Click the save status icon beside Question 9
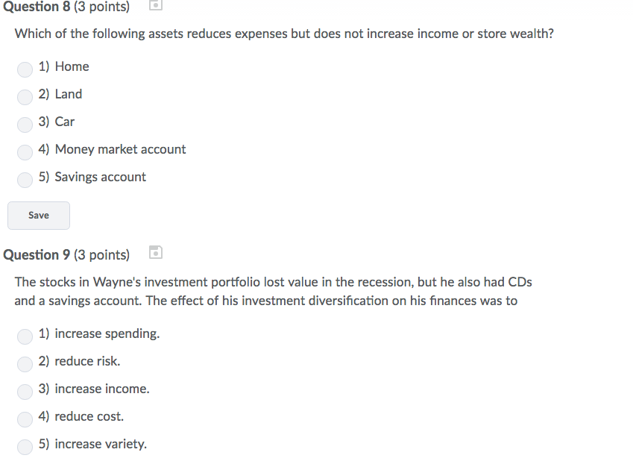Image resolution: width=633 pixels, height=467 pixels. coord(156,252)
